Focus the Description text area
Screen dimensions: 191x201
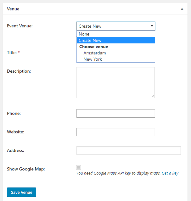[x=115, y=82]
